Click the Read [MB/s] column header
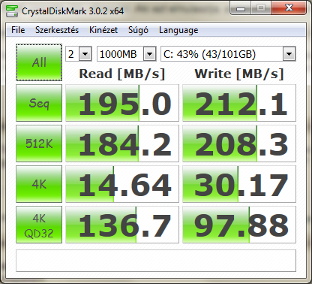The width and height of the screenshot is (312, 284). tap(122, 74)
